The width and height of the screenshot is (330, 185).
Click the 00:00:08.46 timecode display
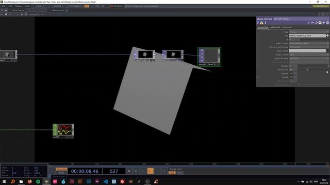point(85,171)
